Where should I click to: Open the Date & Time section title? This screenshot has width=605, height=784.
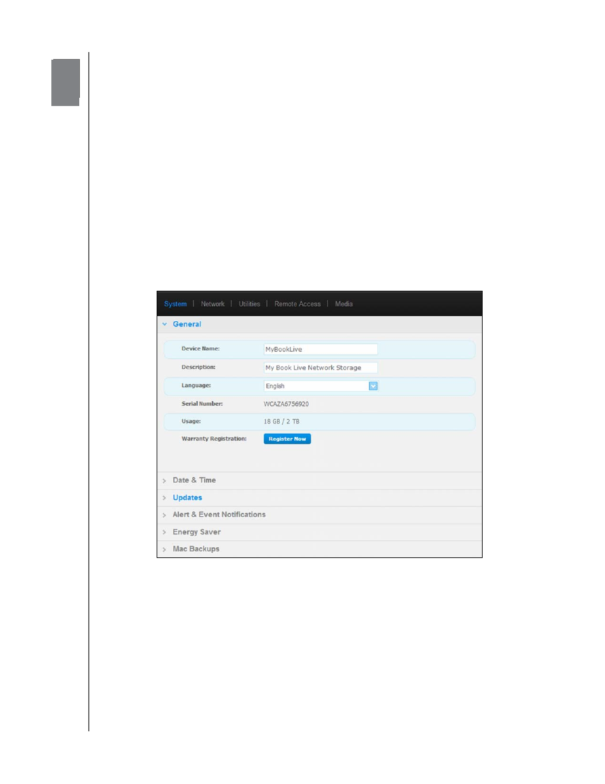click(x=194, y=481)
